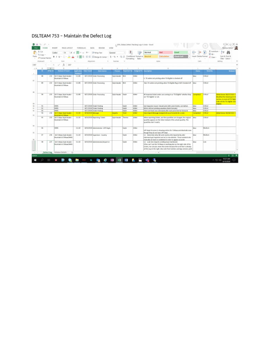The image size is (270, 360).
Task: Click Merge & Center button
Action: (99, 57)
